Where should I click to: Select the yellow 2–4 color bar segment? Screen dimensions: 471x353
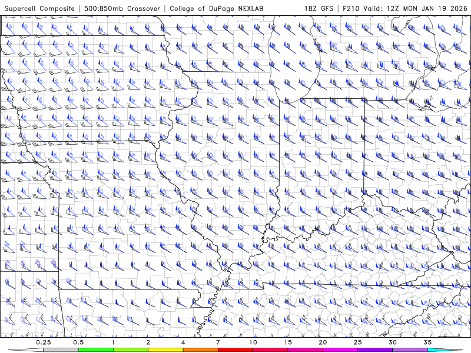[165, 350]
